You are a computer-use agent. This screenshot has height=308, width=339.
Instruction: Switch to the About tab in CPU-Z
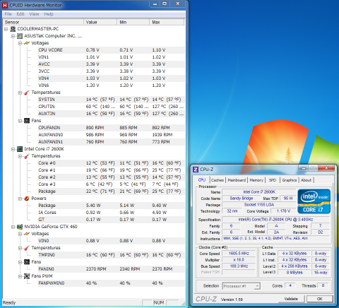click(x=306, y=180)
